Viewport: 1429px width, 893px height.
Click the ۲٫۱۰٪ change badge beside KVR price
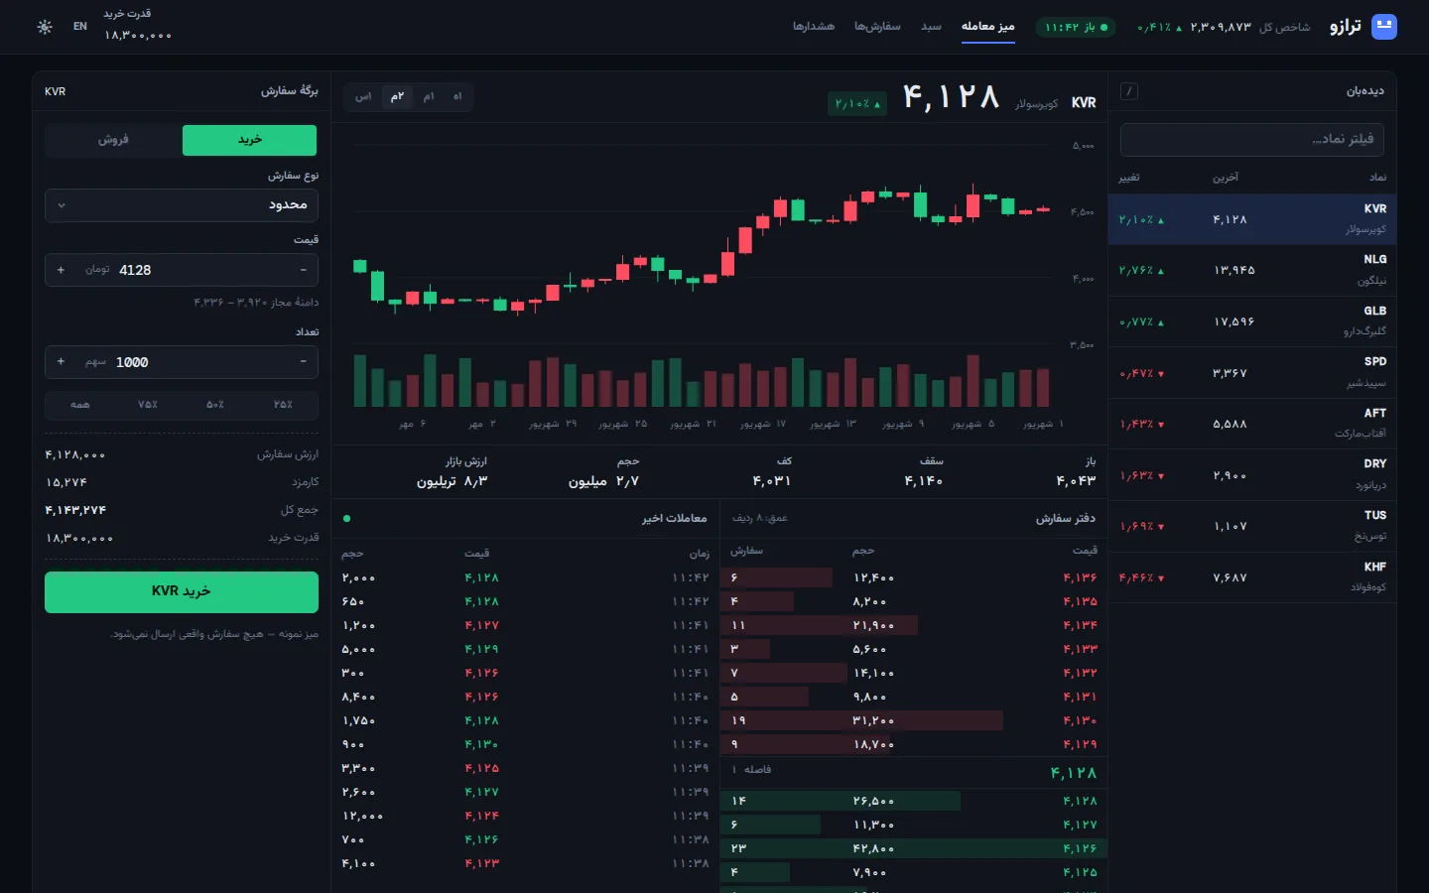857,103
